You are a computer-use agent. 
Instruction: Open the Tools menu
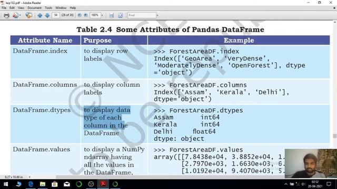pyautogui.click(x=48, y=8)
